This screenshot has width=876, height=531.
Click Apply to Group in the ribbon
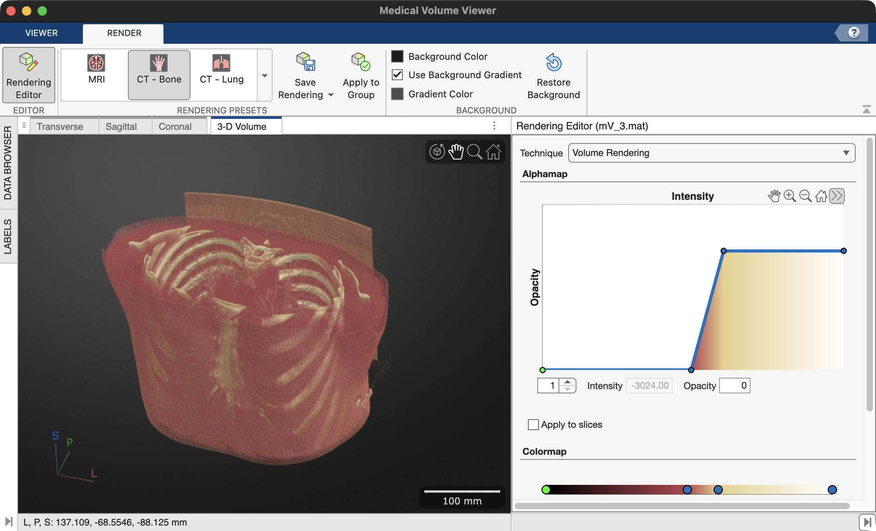360,75
